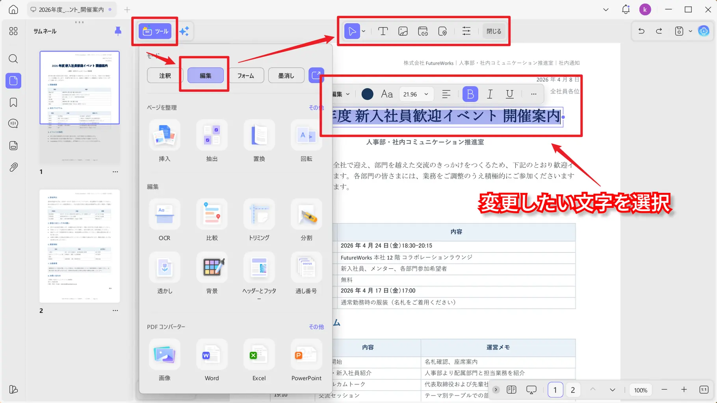717x403 pixels.
Task: Show the thumbnails panel icon
Action: [13, 81]
